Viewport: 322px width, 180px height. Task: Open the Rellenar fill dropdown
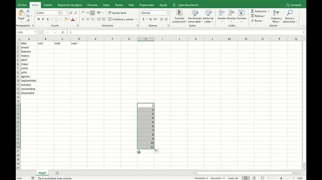pyautogui.click(x=258, y=16)
